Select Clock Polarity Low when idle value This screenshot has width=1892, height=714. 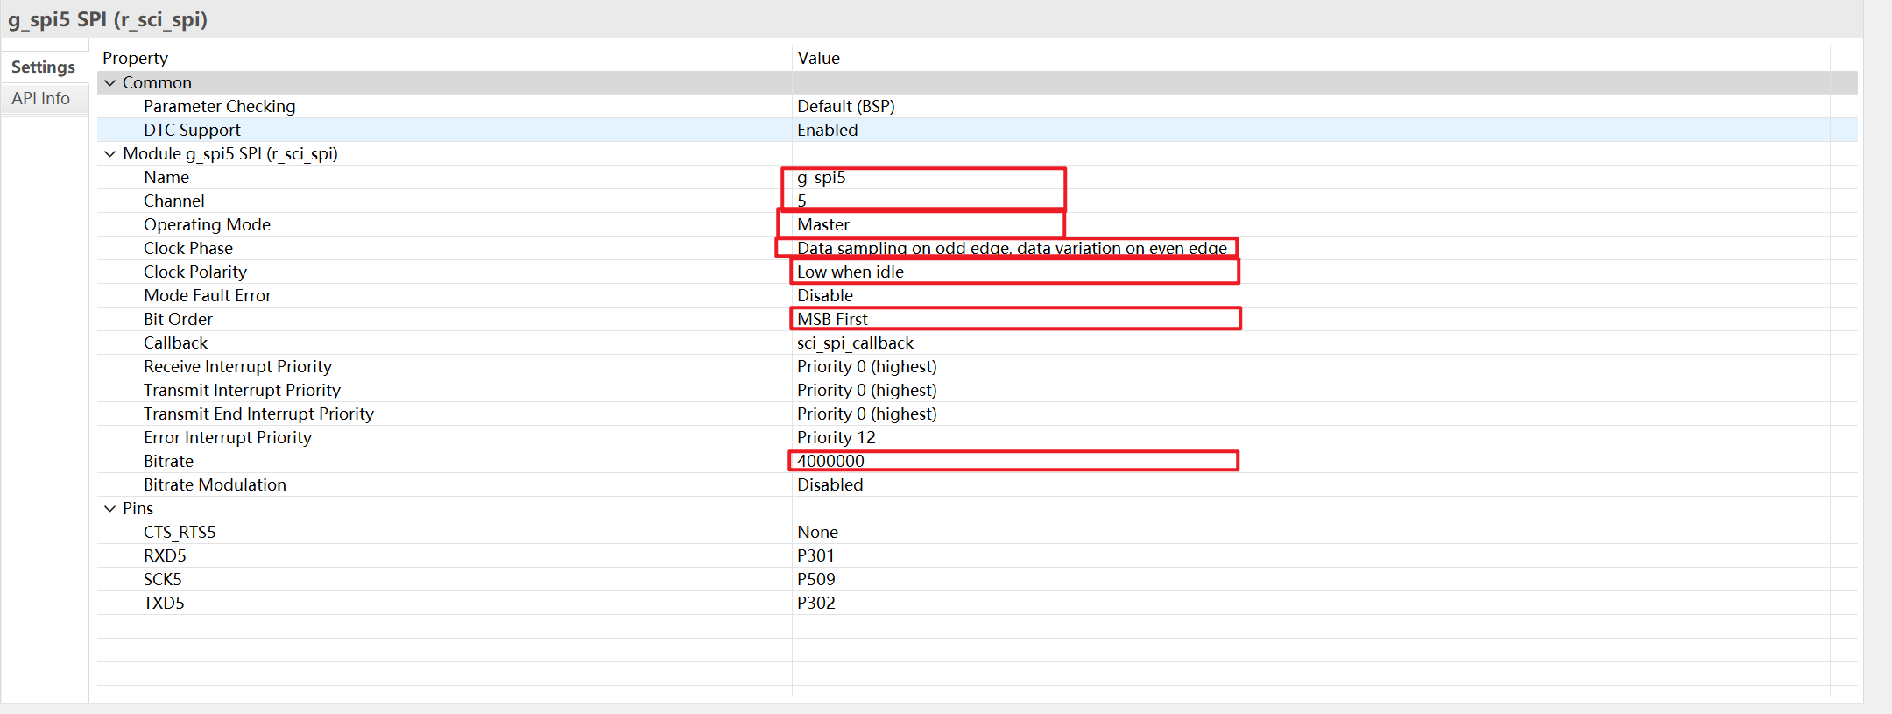click(x=851, y=272)
